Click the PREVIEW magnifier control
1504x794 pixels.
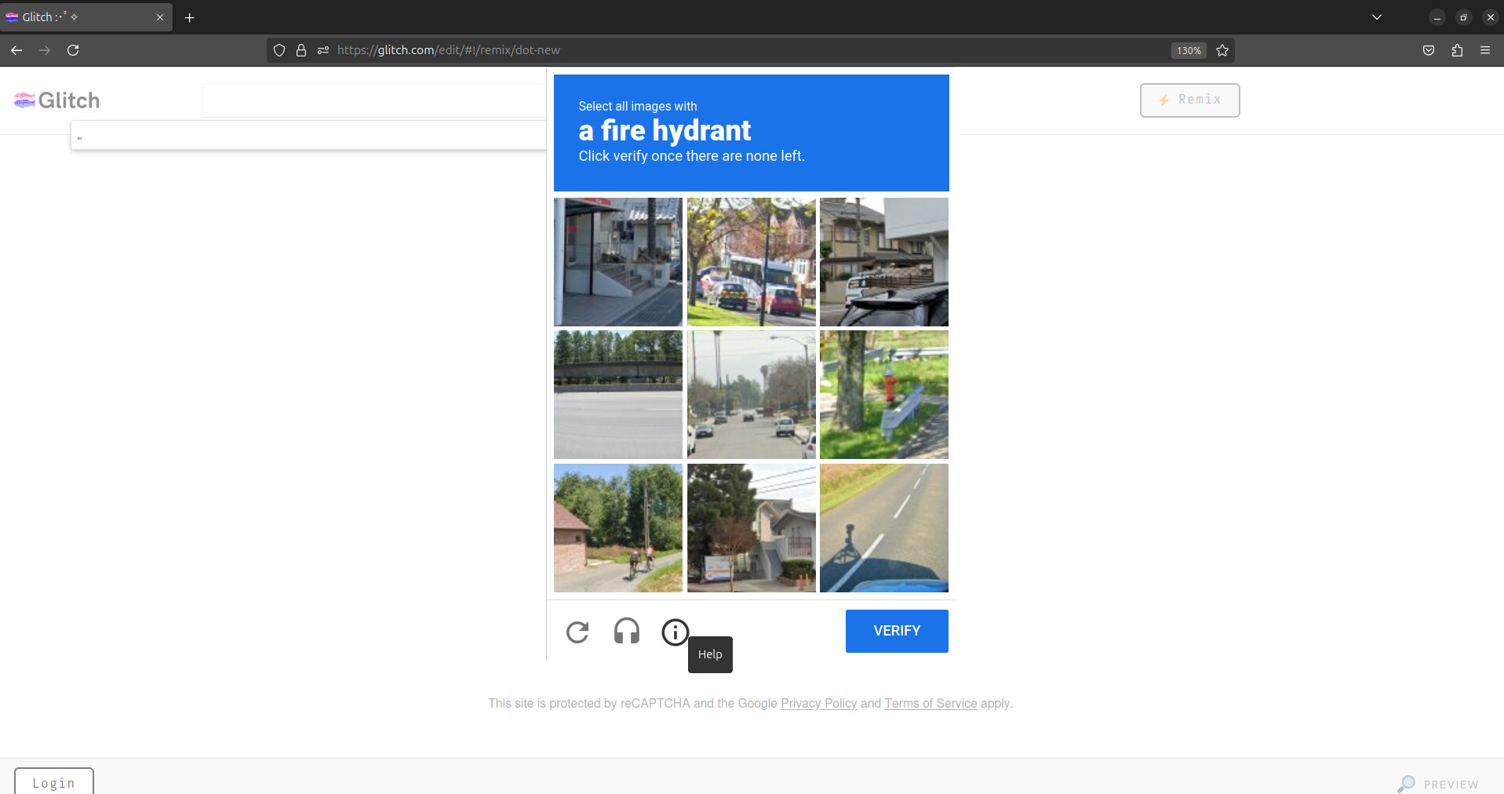click(1438, 784)
